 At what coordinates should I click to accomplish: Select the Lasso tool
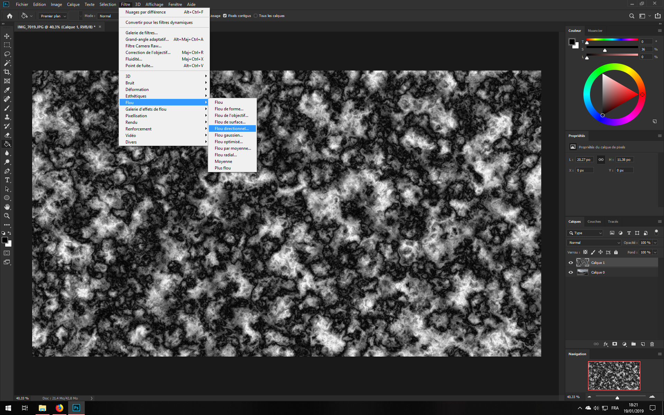pyautogui.click(x=7, y=54)
